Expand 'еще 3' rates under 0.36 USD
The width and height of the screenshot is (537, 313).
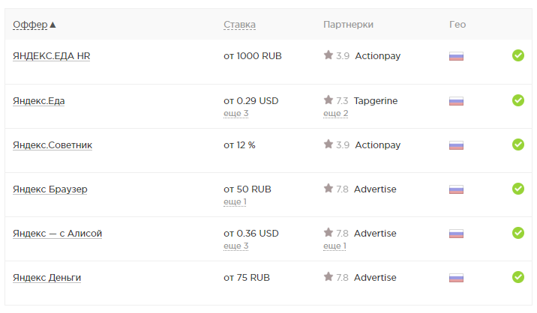pyautogui.click(x=235, y=246)
